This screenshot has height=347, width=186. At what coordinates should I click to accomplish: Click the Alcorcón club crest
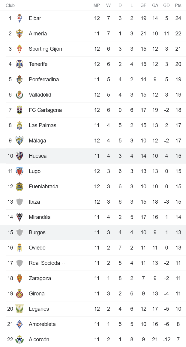19,339
